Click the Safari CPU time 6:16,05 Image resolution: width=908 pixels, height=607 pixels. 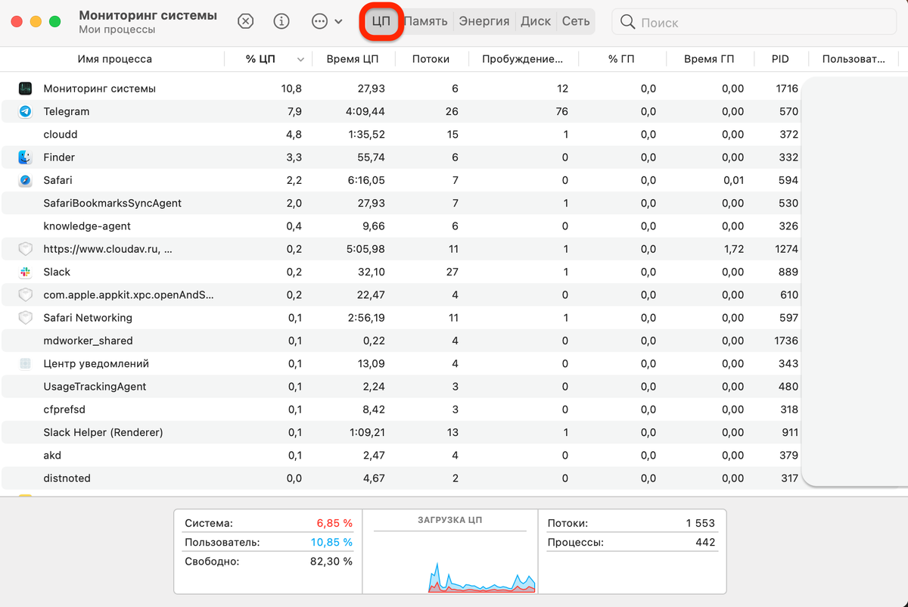tap(366, 180)
